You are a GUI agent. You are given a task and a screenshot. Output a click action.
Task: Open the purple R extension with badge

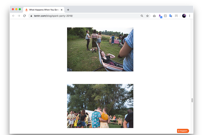[x=160, y=16]
